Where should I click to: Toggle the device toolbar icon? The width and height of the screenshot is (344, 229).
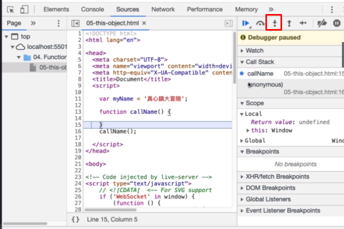pyautogui.click(x=24, y=9)
